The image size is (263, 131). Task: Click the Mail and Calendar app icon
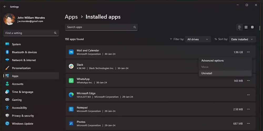[x=71, y=52]
